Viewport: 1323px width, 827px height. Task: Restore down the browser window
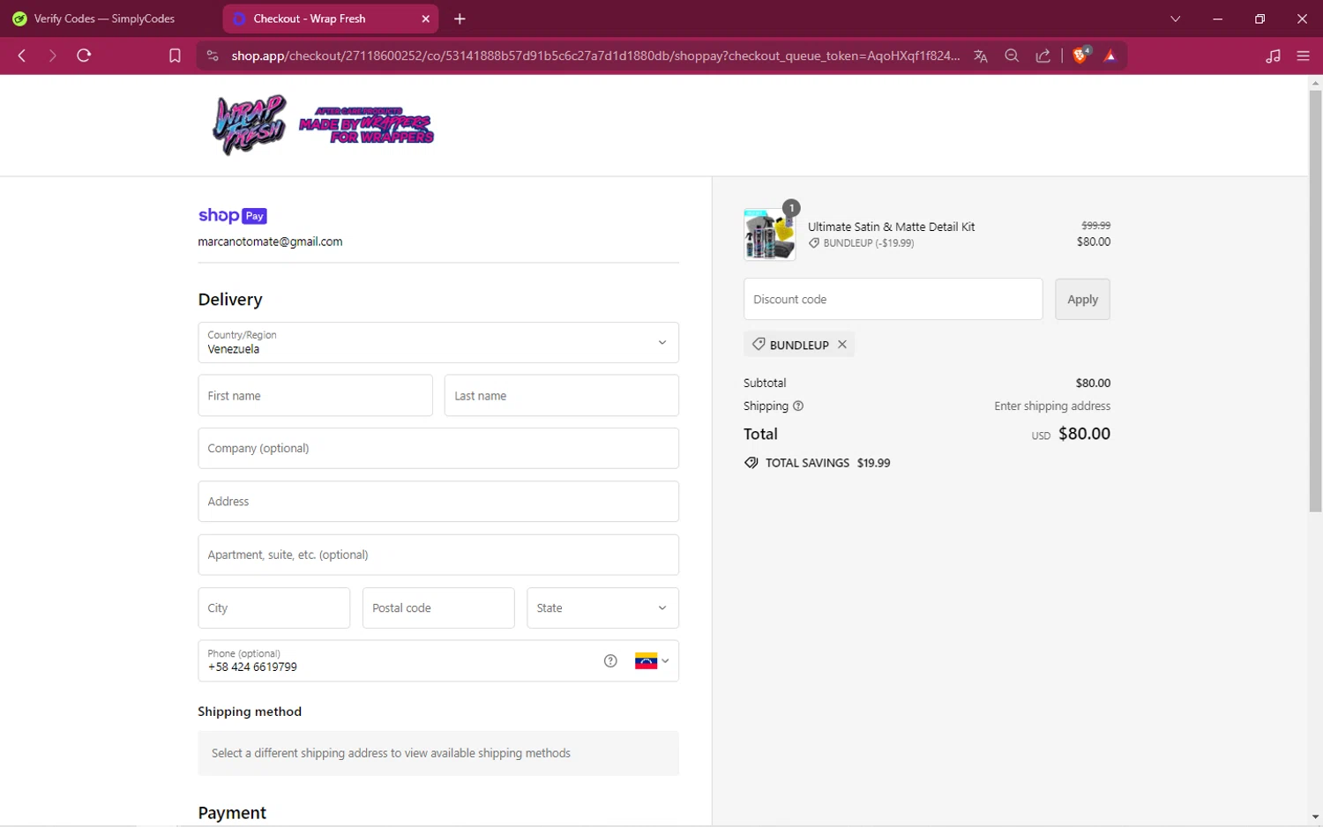pos(1259,19)
